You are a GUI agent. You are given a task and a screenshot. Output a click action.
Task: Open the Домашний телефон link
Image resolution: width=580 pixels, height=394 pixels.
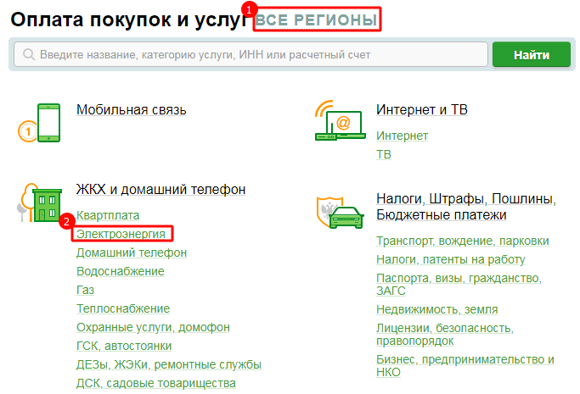click(132, 252)
